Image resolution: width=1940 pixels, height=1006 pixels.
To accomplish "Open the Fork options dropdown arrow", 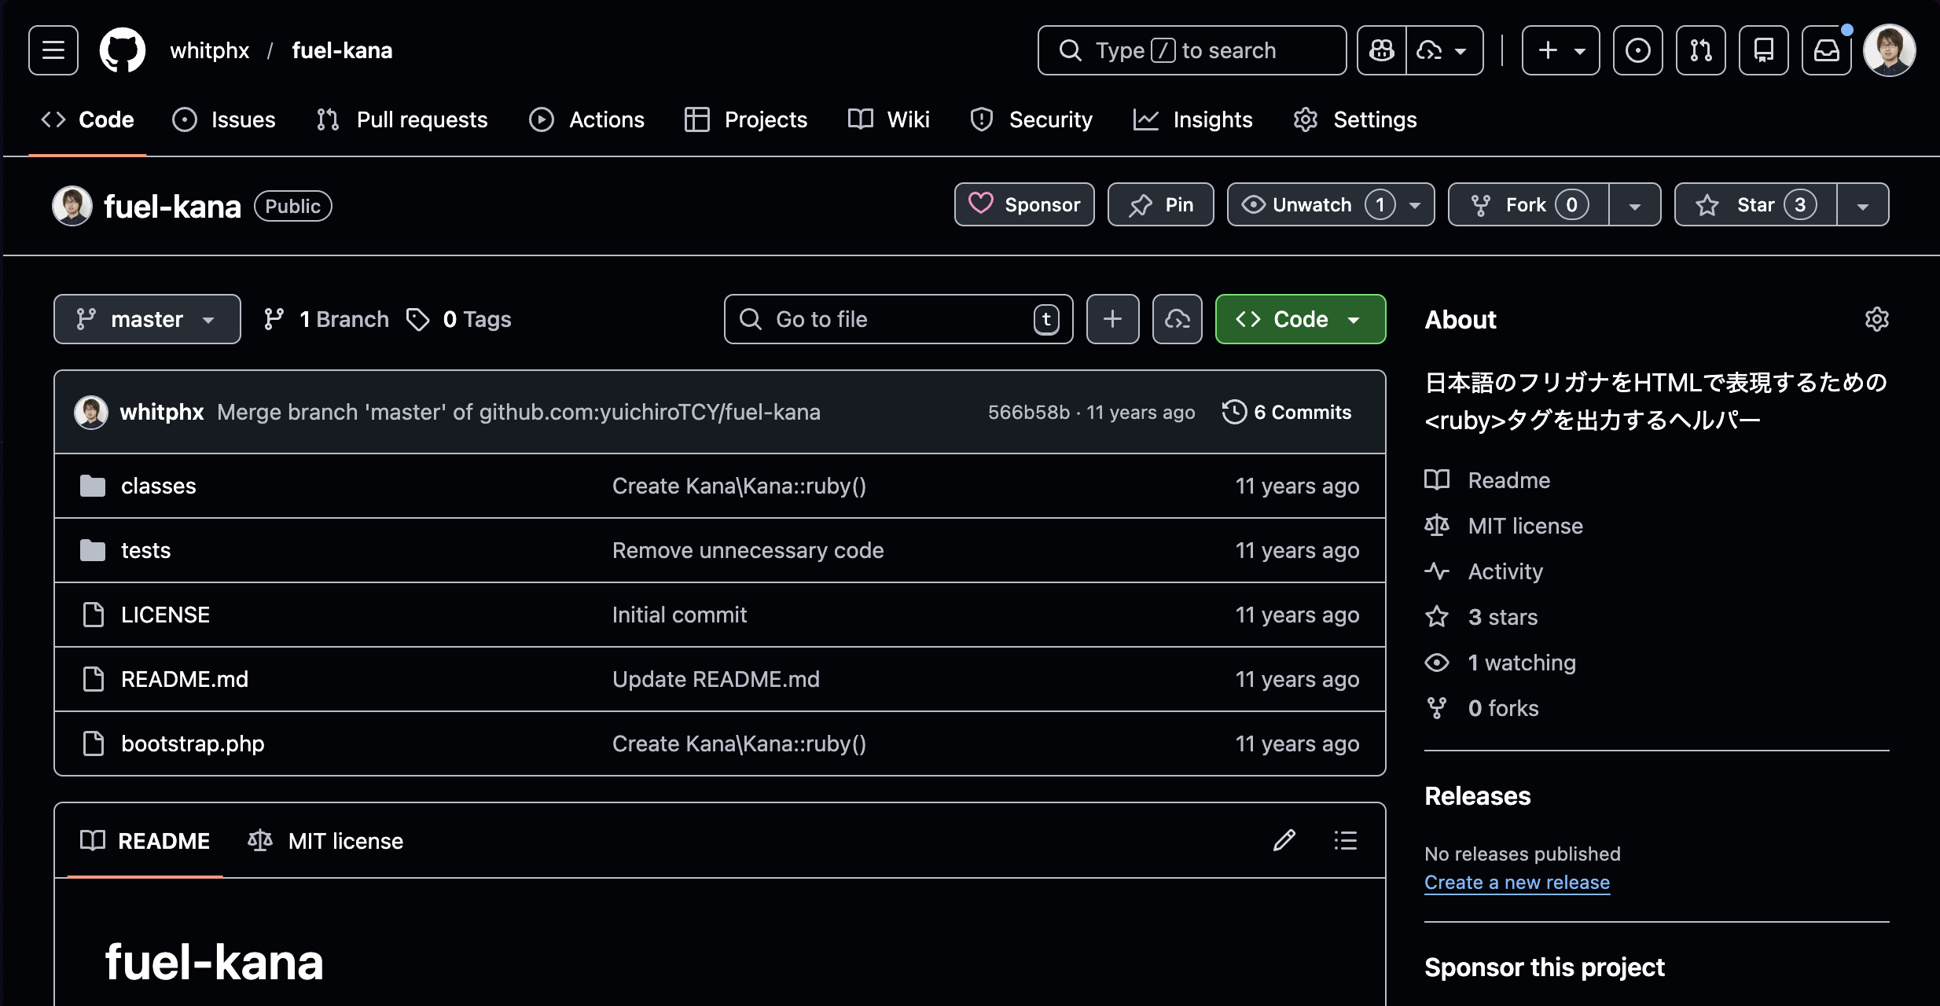I will click(1635, 205).
